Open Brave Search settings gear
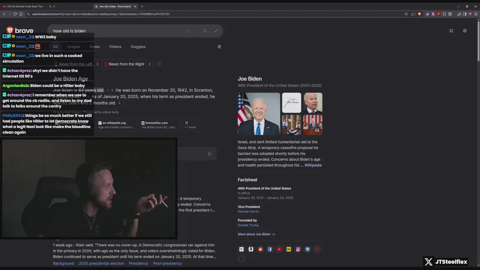The image size is (480, 270). 465,31
